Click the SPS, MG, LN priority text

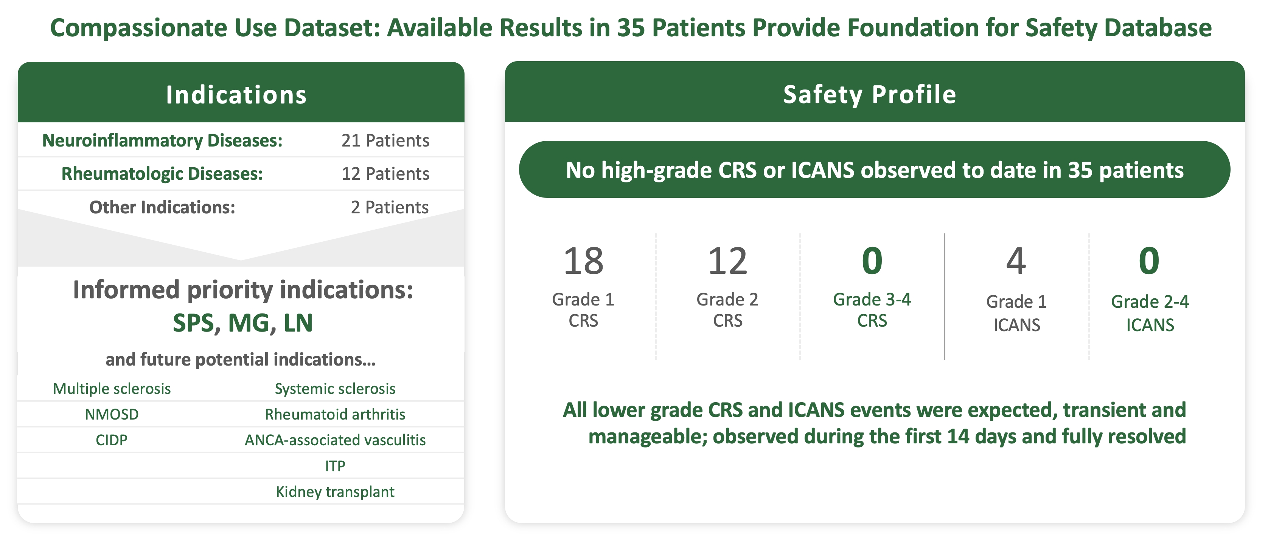[x=243, y=323]
